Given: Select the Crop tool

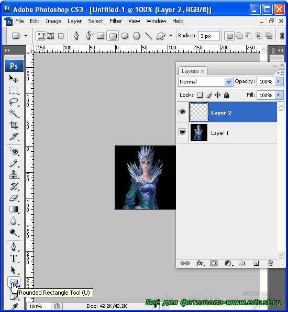Looking at the screenshot, I should point(14,125).
